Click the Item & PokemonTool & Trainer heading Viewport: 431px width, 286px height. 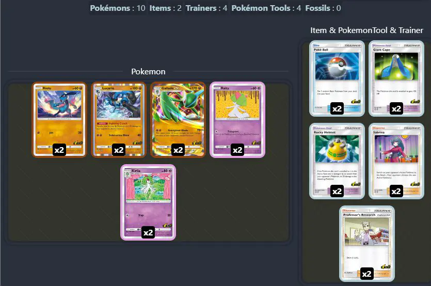click(366, 30)
